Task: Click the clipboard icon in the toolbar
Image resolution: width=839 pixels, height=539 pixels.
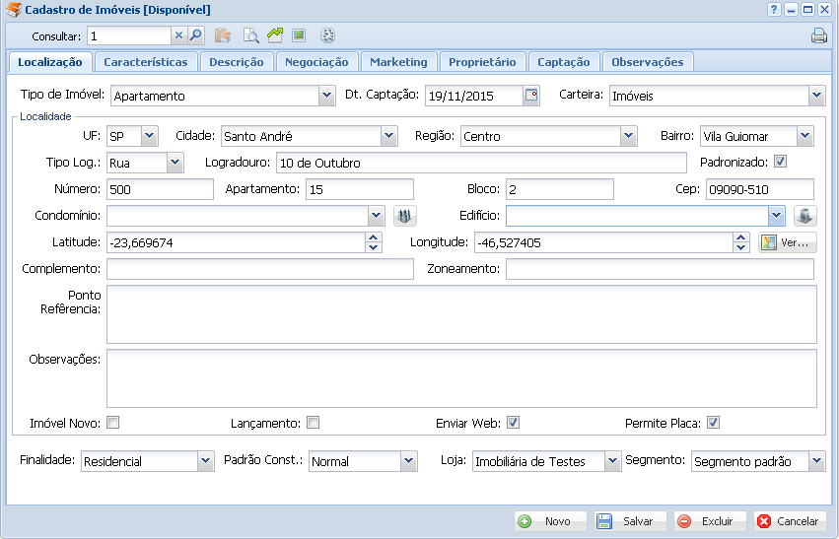Action: (223, 36)
